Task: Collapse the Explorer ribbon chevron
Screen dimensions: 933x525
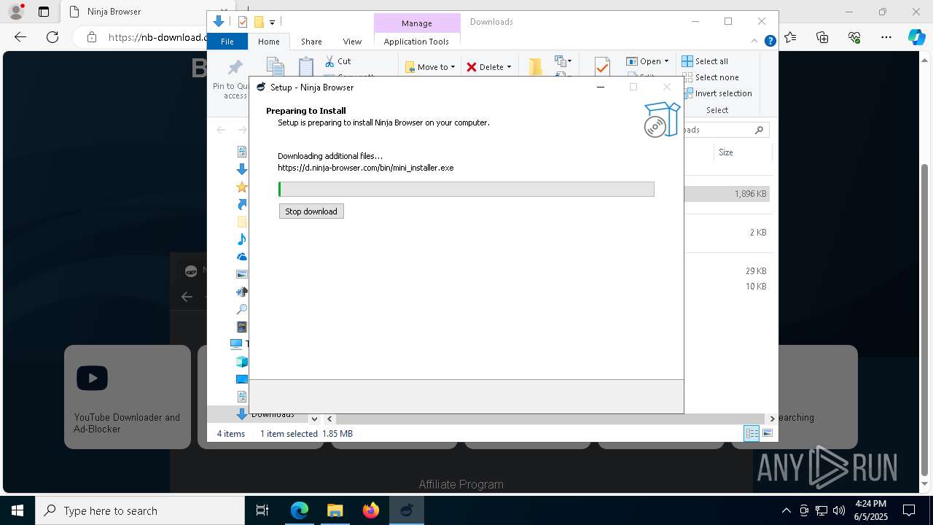Action: click(755, 42)
